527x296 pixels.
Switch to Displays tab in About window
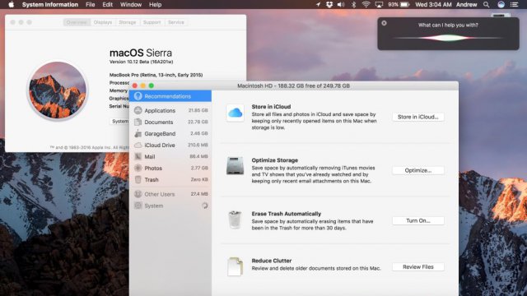click(103, 22)
